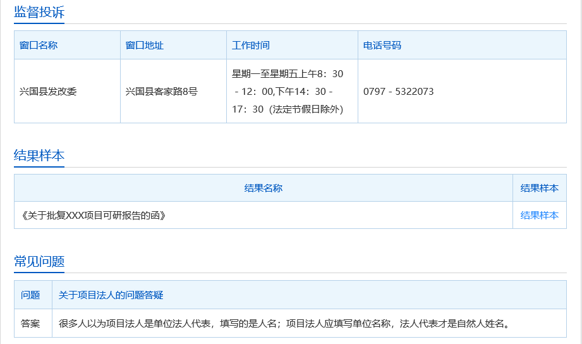Select the 兴国县发改委 window name cell
Screen dimensions: 582x344
point(48,91)
